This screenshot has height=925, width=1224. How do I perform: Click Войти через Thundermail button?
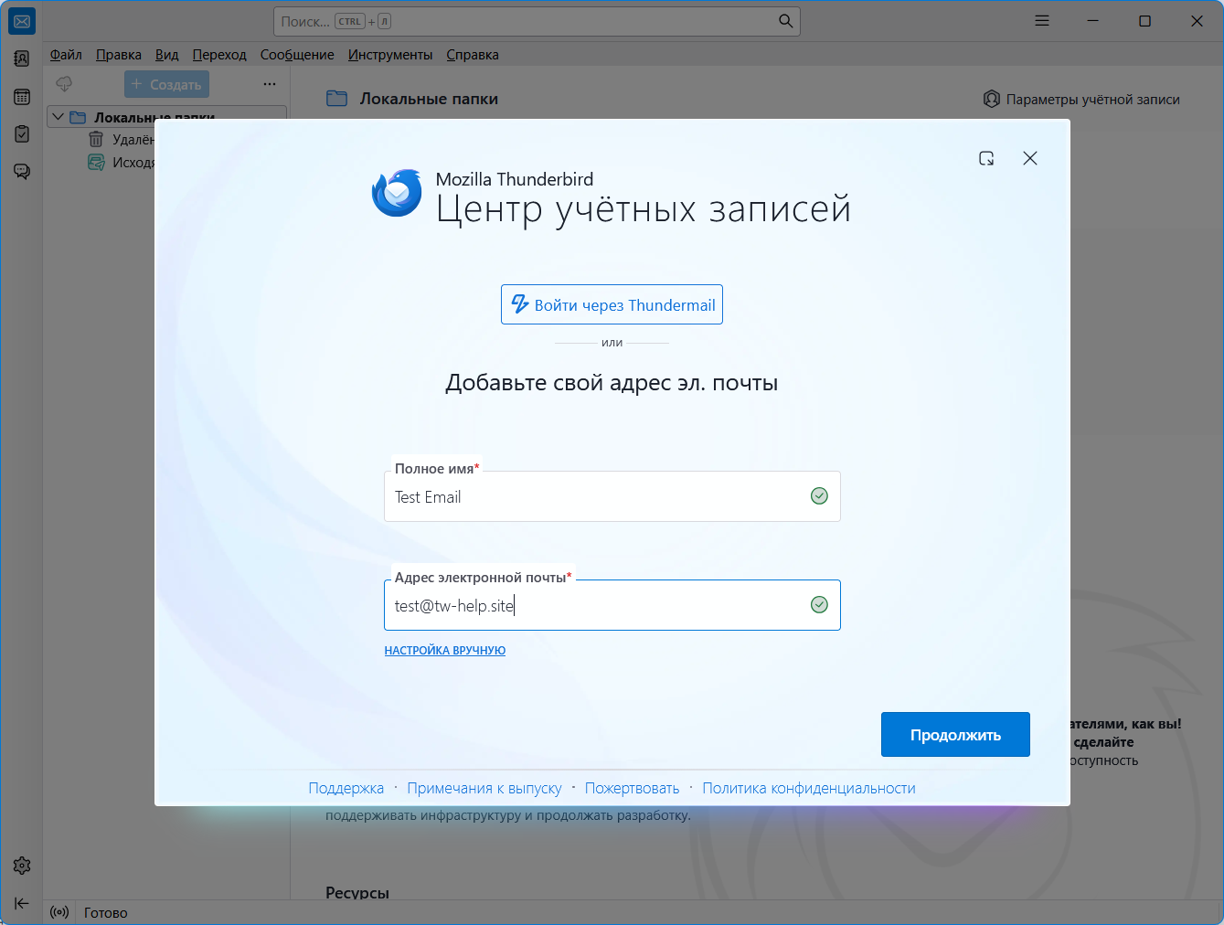612,304
